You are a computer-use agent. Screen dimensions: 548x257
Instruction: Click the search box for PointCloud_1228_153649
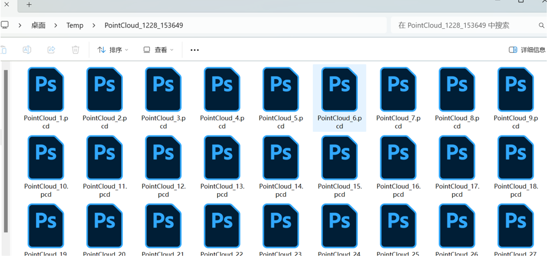(469, 25)
